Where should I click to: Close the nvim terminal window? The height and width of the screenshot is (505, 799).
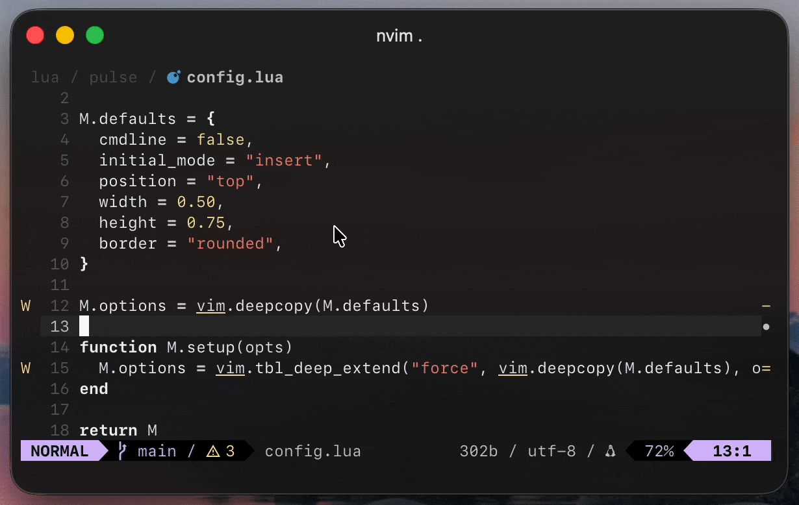(x=34, y=35)
